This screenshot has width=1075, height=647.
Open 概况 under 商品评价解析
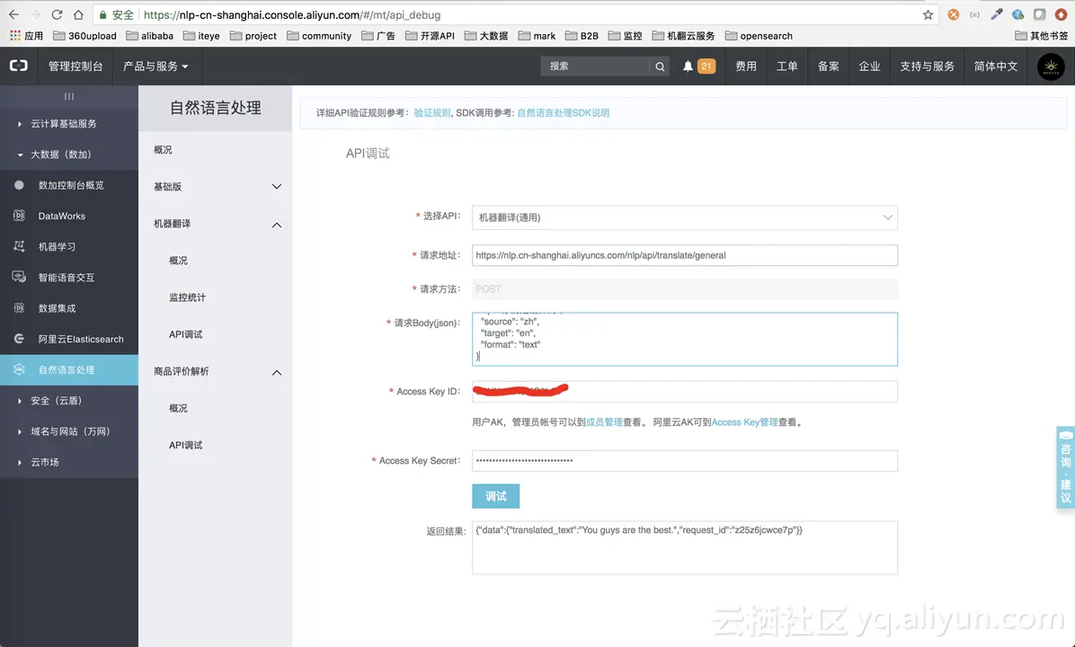178,408
